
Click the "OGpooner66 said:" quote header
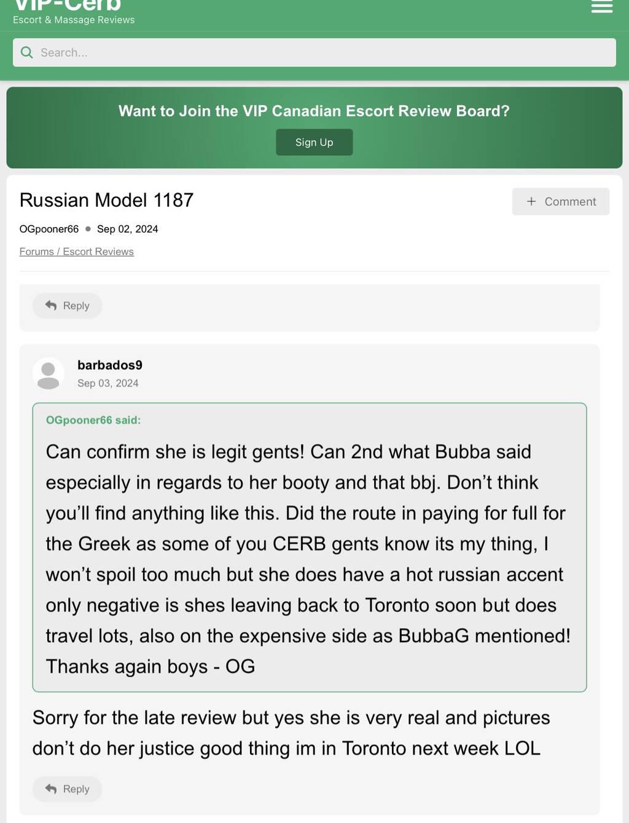point(93,420)
